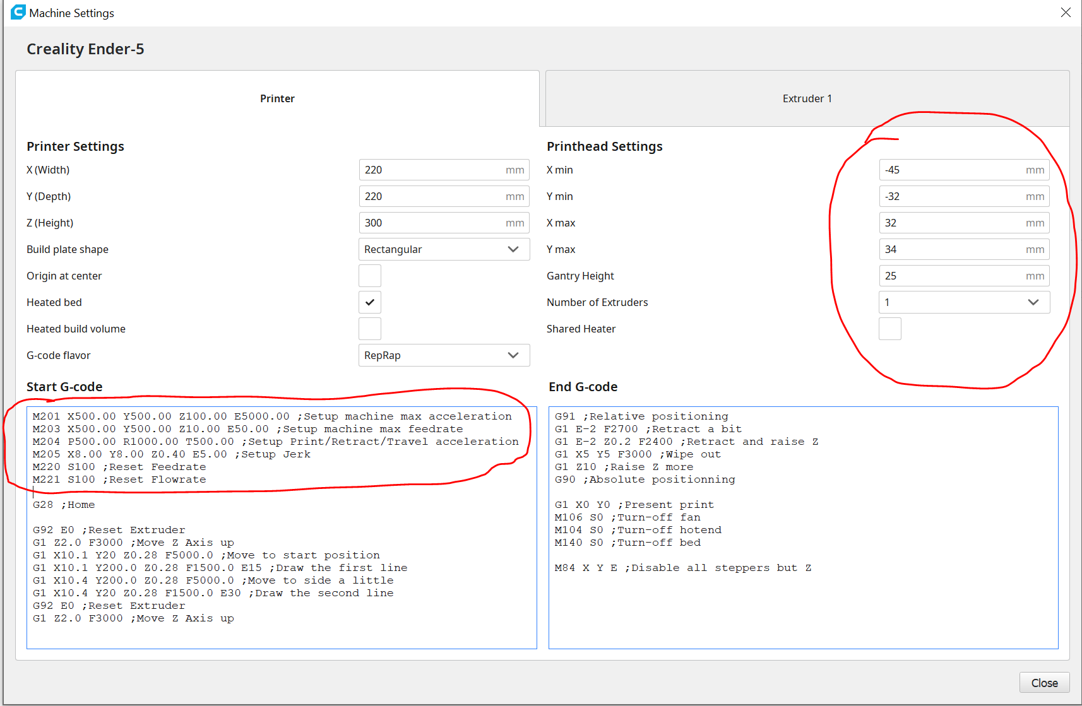Viewport: 1082px width, 706px height.
Task: Click the 'M140 S0 ;Turn-off bed' line
Action: click(627, 543)
